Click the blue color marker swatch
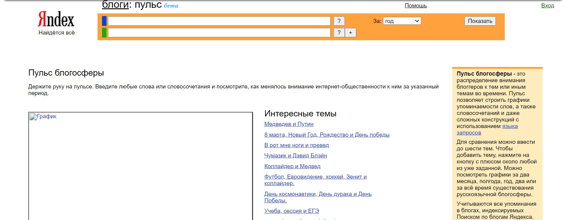The width and height of the screenshot is (565, 220). pyautogui.click(x=104, y=21)
